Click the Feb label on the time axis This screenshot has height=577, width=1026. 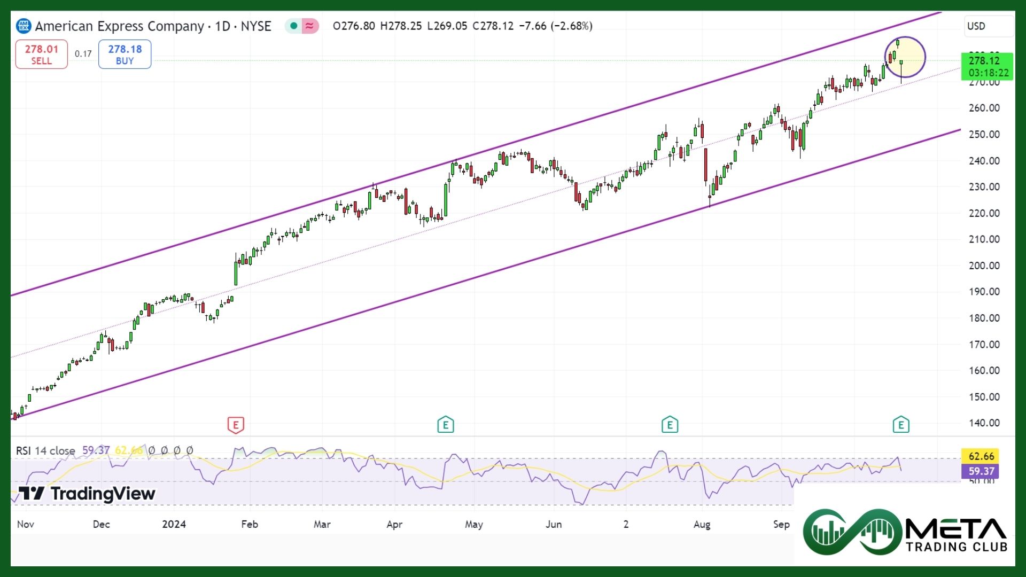click(x=250, y=524)
